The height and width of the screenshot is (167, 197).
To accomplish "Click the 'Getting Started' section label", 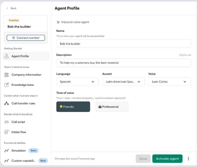I will click(x=13, y=49).
